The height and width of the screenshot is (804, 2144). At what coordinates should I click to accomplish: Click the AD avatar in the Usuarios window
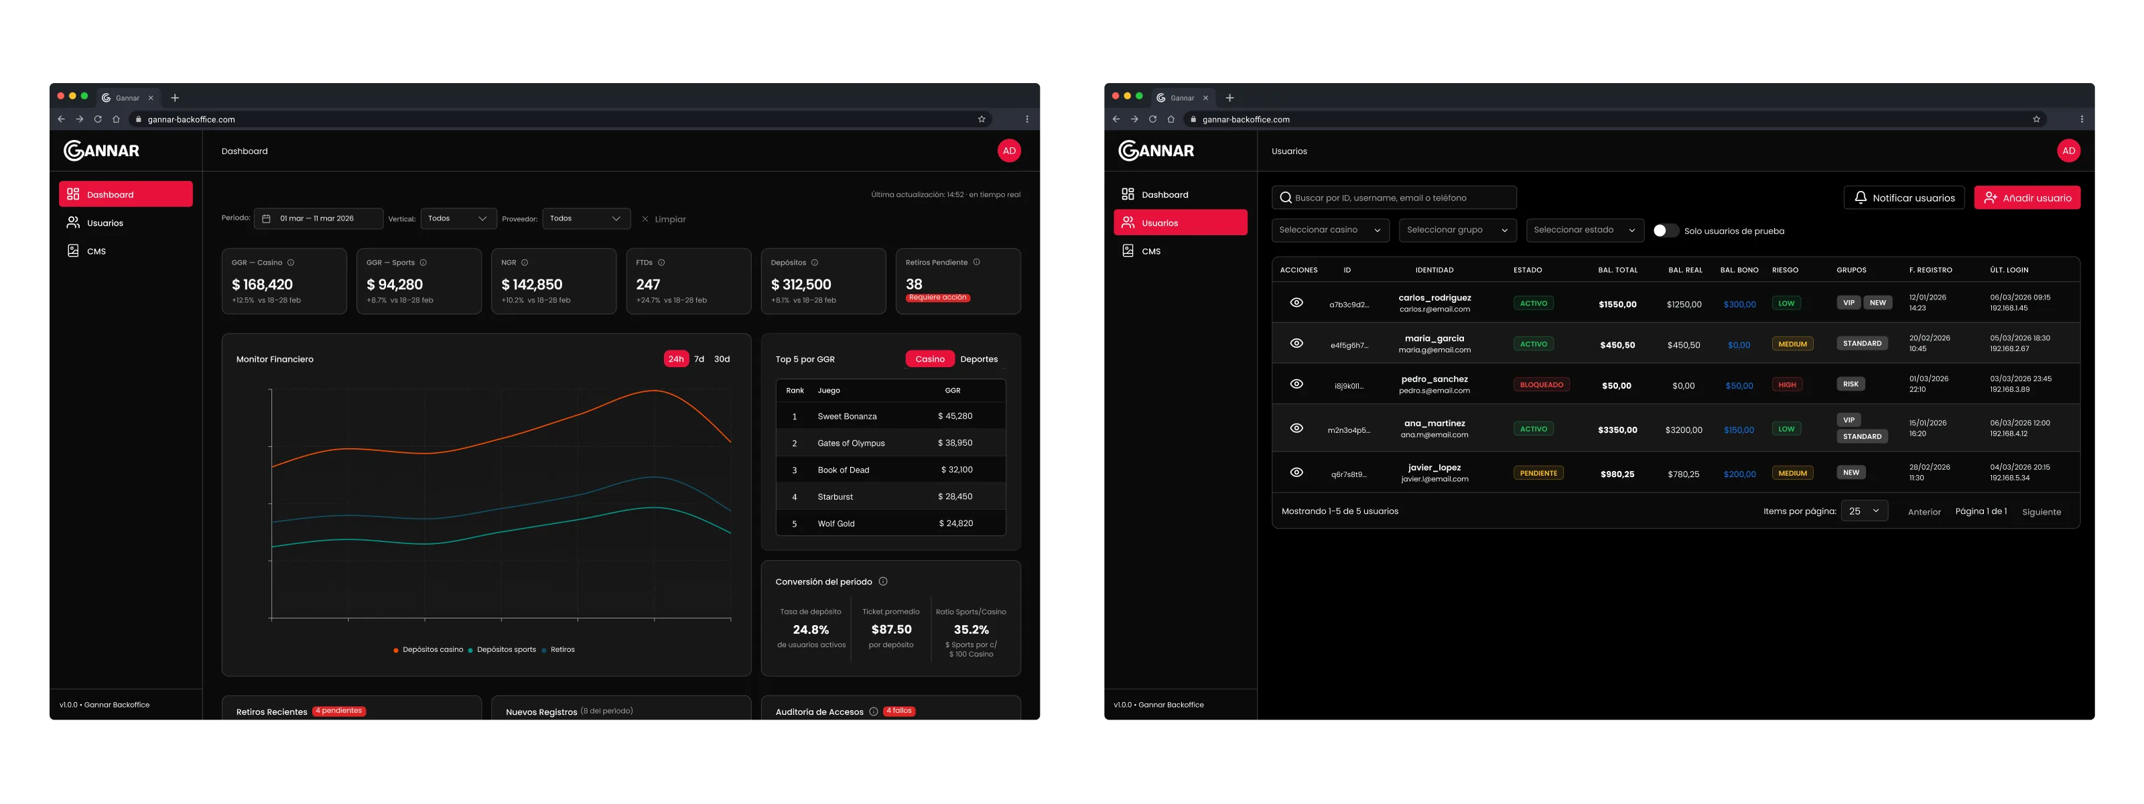(2068, 151)
